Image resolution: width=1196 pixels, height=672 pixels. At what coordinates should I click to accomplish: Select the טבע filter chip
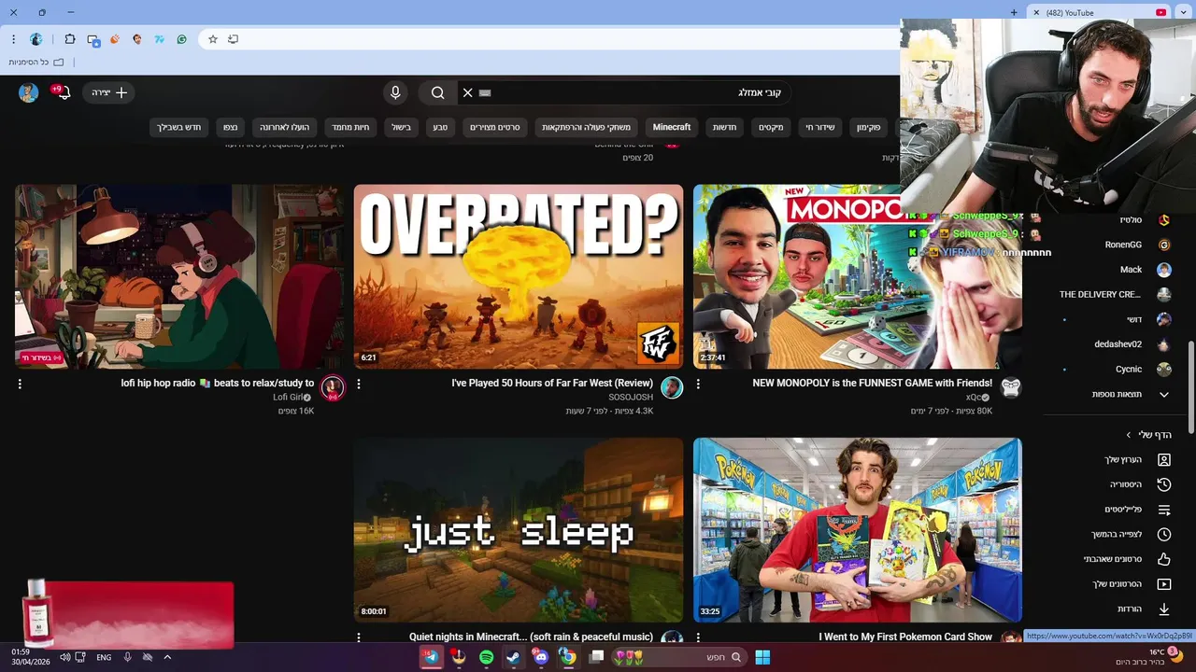pos(440,127)
